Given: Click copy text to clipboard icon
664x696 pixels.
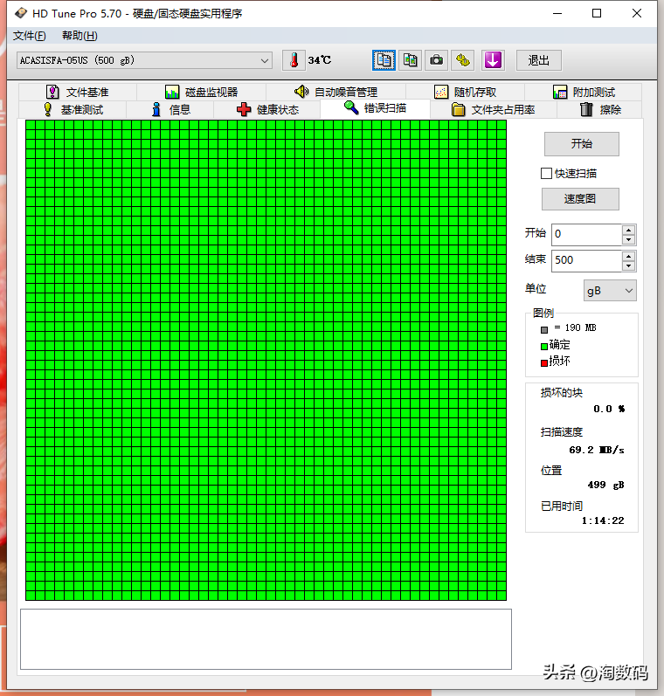Looking at the screenshot, I should [x=384, y=60].
